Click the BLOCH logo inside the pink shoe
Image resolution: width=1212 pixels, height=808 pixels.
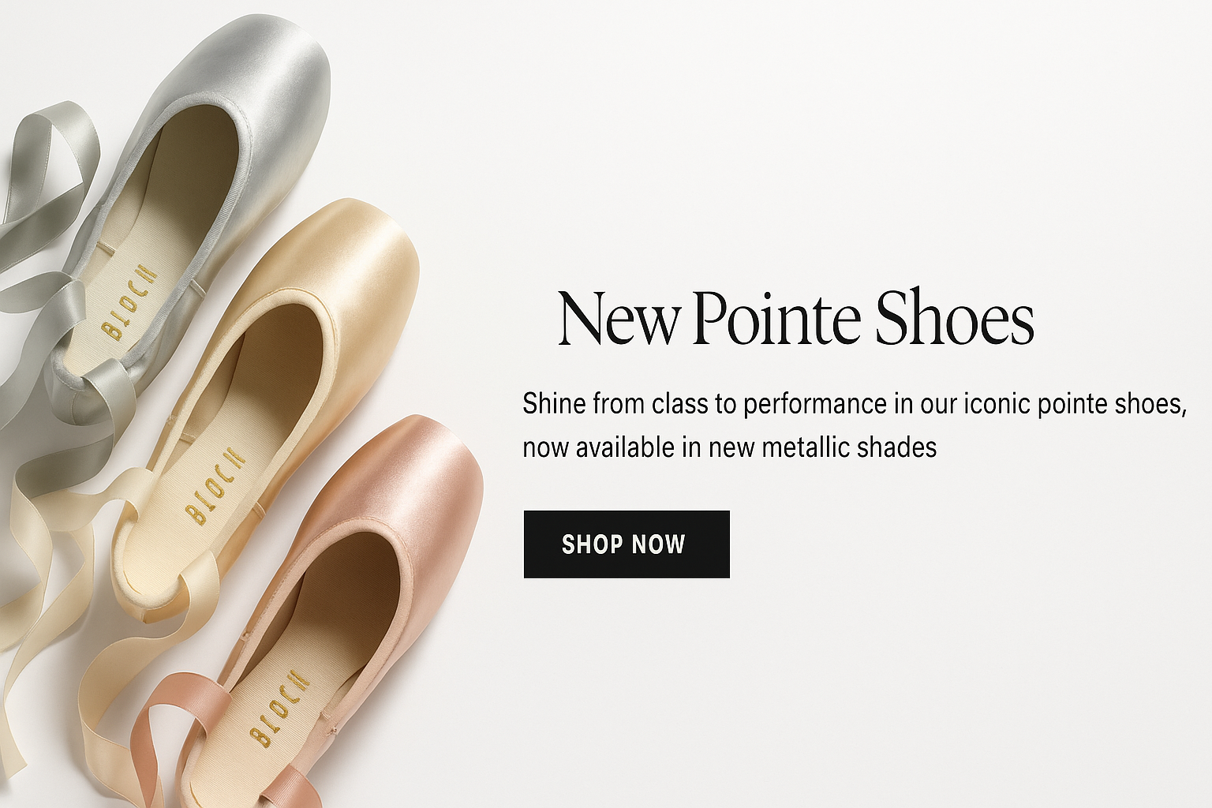pos(280,707)
